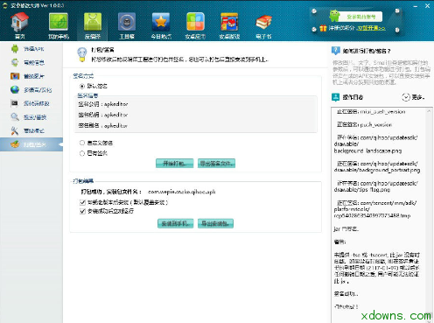Click the operation log (操作日志) person icon

(x=336, y=97)
